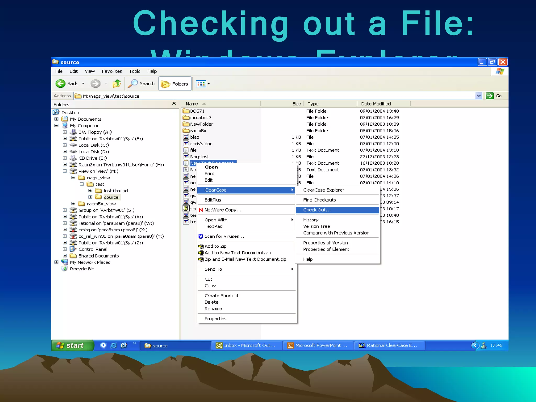
Task: Close the Folders pane with X
Action: [x=174, y=103]
